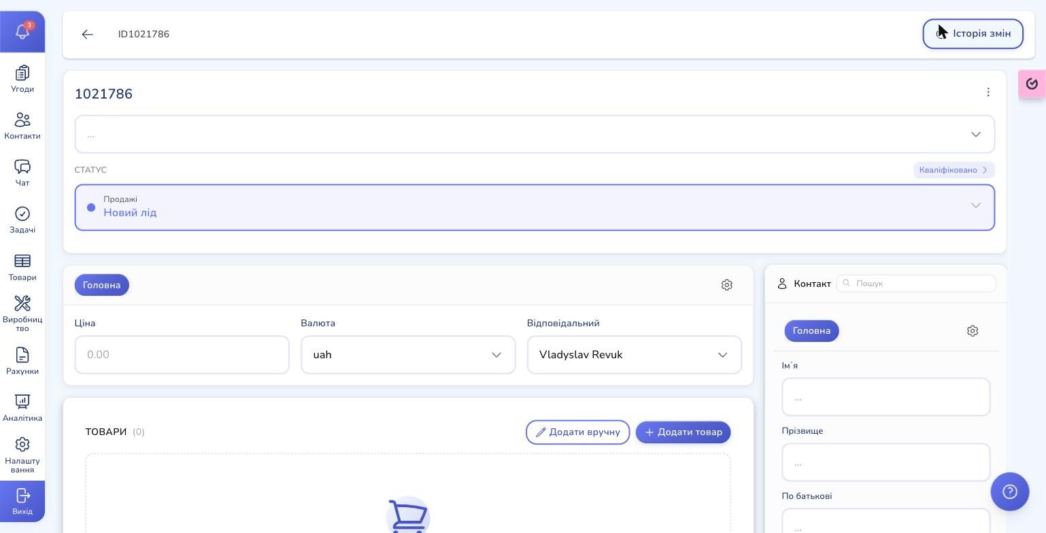Click the help question mark button
The image size is (1046, 533).
(1010, 492)
